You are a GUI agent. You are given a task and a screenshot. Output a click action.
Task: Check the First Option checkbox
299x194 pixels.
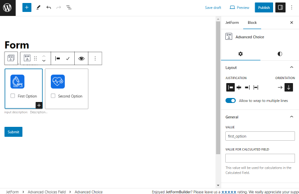pos(13,96)
